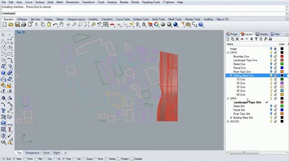
Task: Toggle Perp object snap checkbox
Action: pyautogui.click(x=64, y=159)
